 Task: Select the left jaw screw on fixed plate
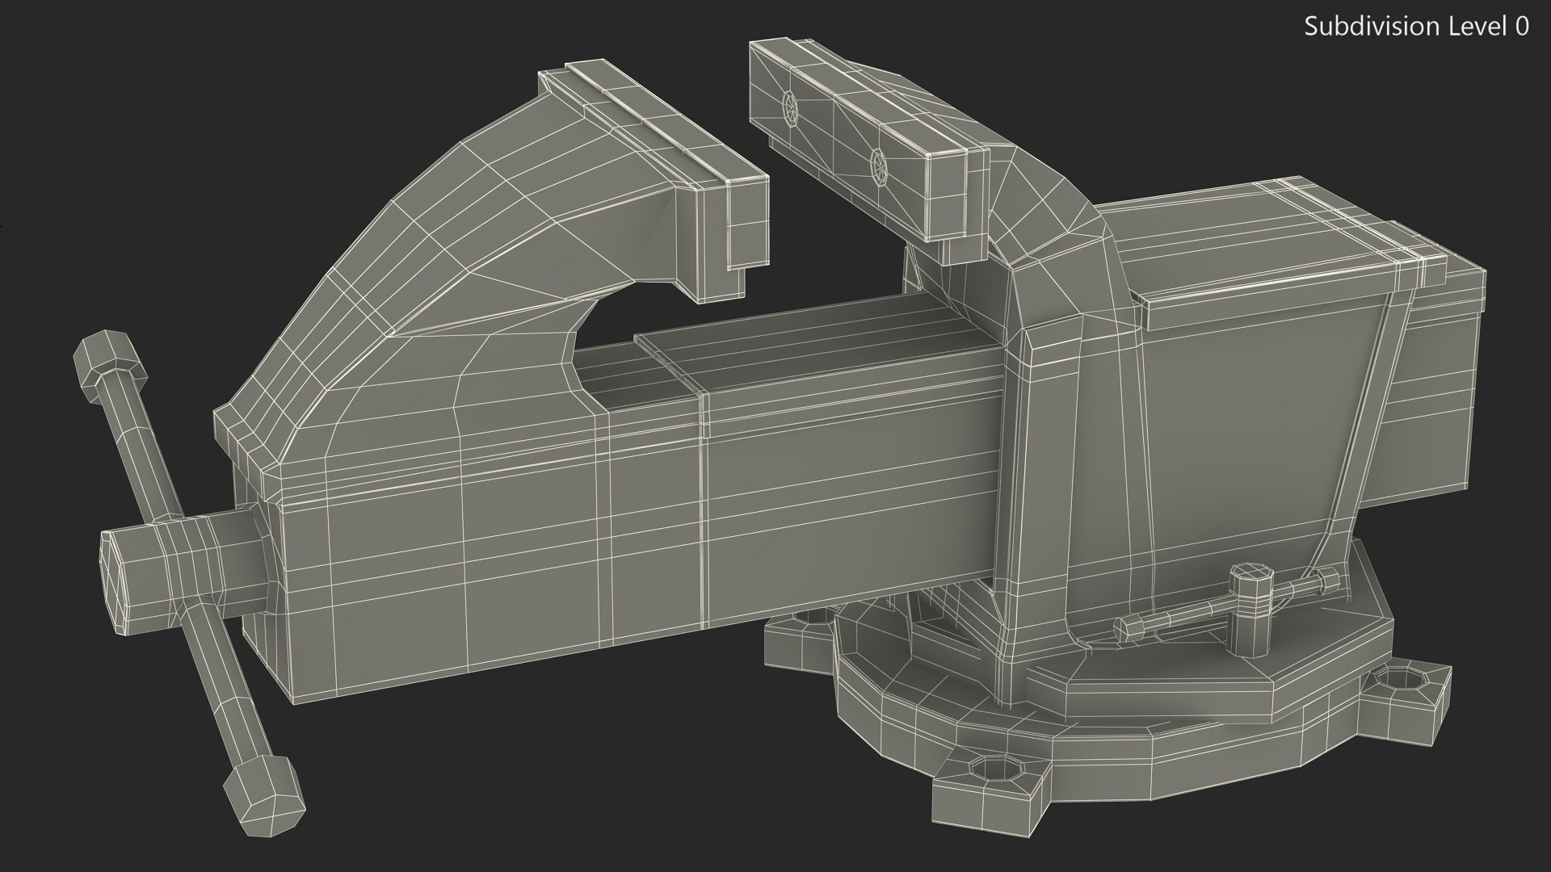coord(790,107)
